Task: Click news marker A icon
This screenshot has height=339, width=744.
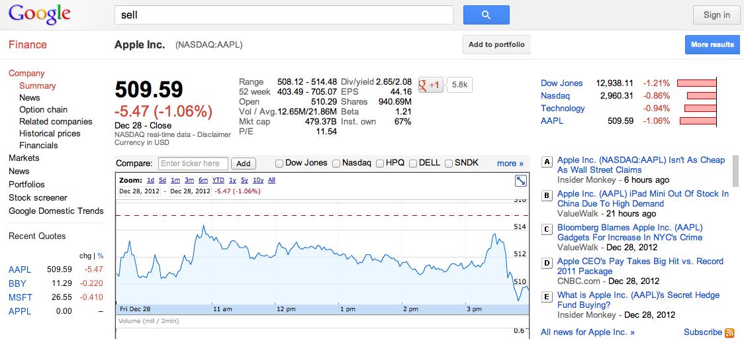Action: [547, 162]
